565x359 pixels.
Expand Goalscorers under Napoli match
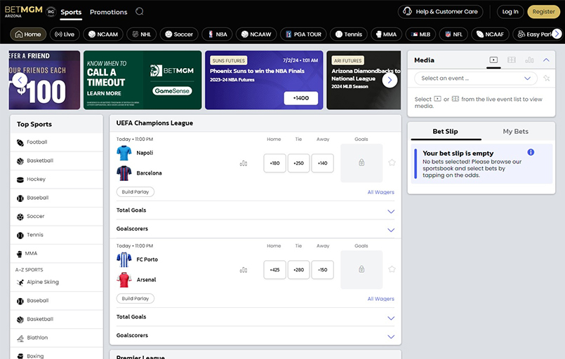[255, 229]
